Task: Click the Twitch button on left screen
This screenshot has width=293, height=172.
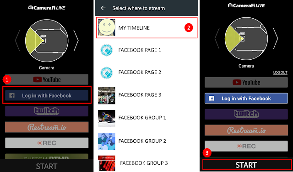Action: (x=47, y=111)
